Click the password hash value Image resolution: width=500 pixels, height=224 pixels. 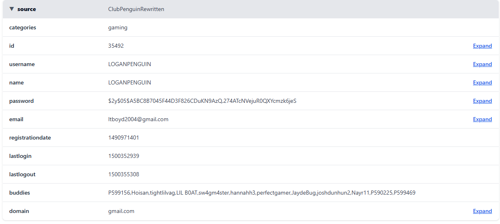pyautogui.click(x=202, y=101)
